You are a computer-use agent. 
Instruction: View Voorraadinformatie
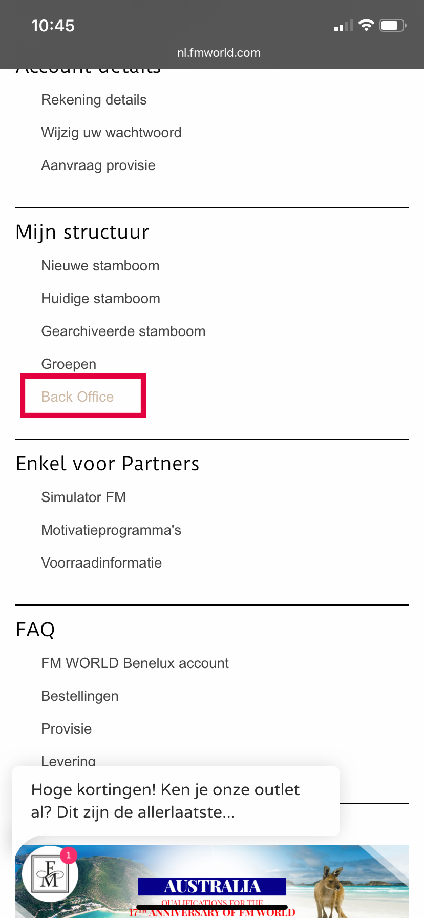point(101,563)
